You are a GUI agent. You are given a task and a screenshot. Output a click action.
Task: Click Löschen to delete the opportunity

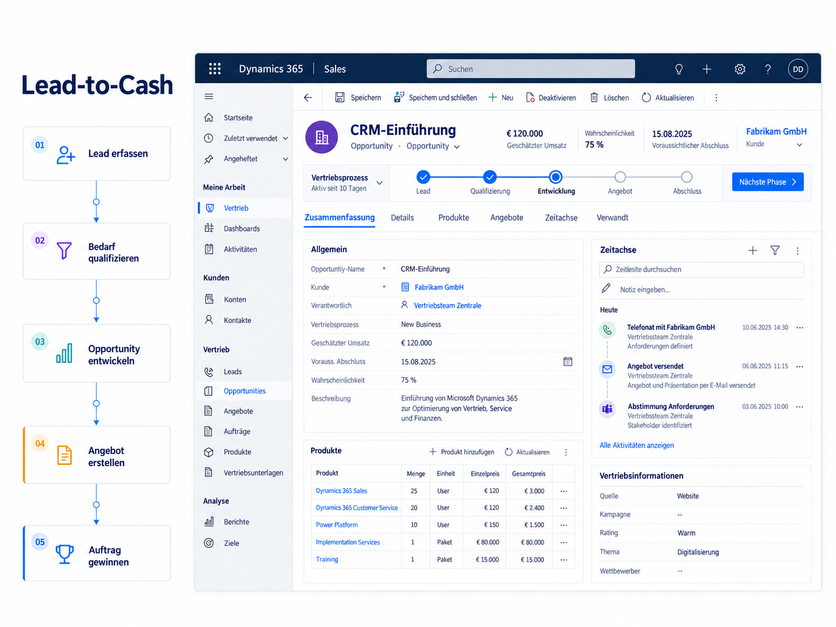pyautogui.click(x=609, y=98)
